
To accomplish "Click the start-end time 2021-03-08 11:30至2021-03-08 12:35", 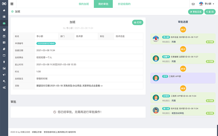I will pyautogui.click(x=56, y=64).
